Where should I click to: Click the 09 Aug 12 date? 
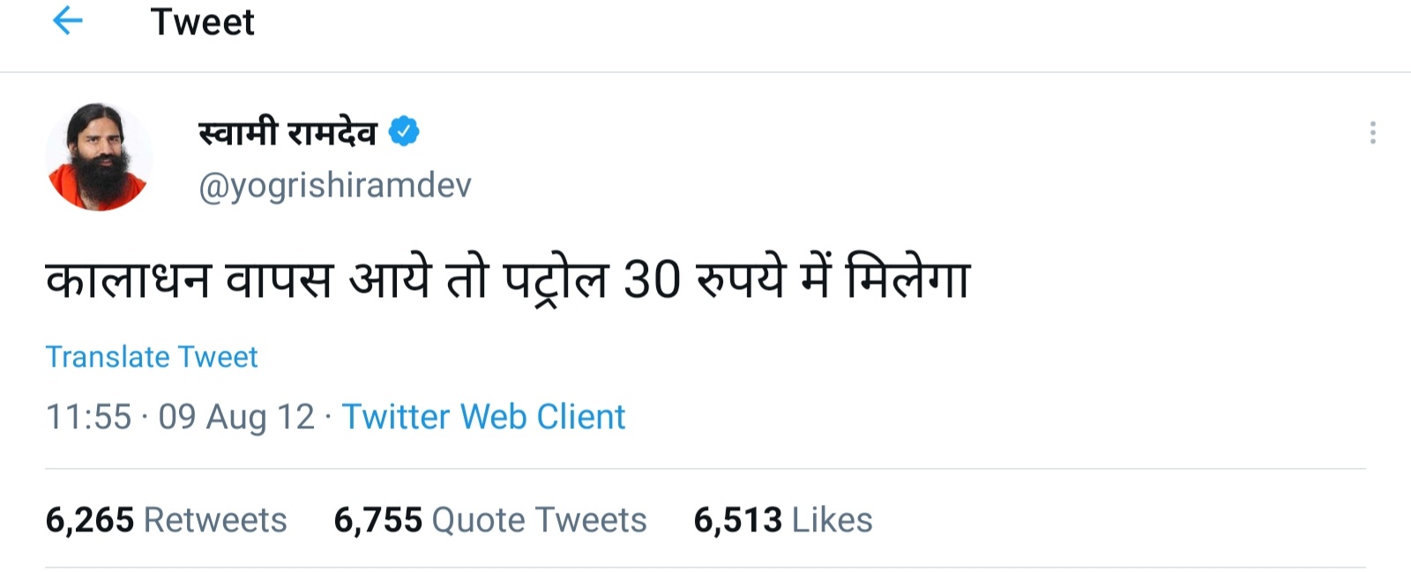click(235, 417)
